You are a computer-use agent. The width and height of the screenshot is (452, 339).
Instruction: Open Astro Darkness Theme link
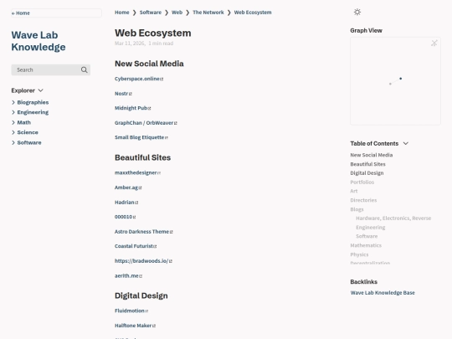coord(144,232)
